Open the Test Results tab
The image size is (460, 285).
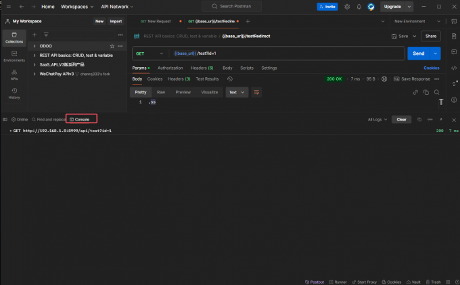coord(207,79)
